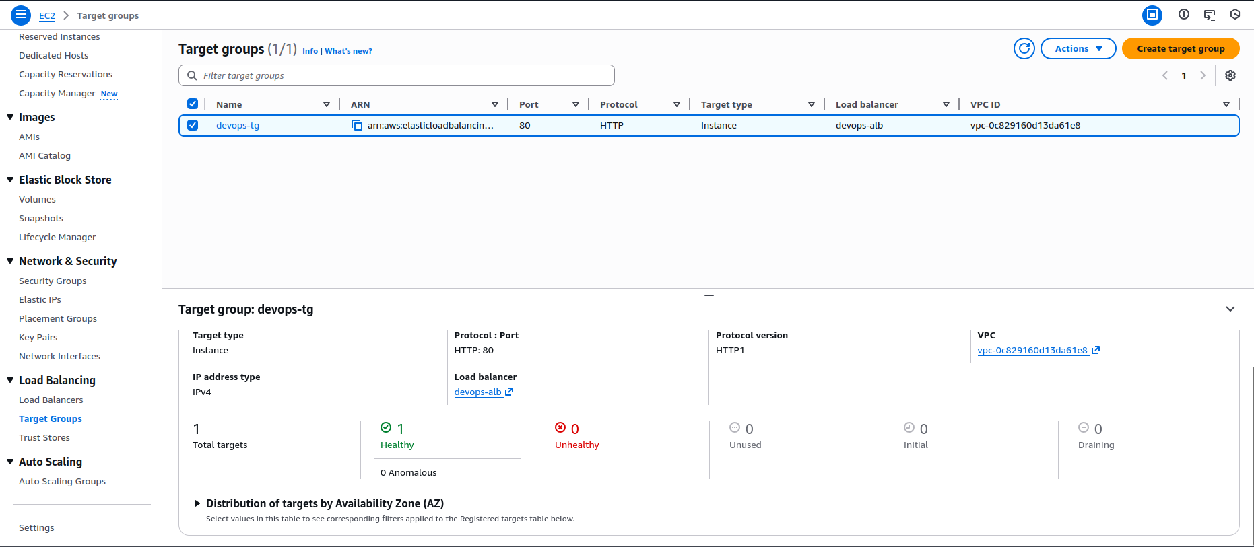Uncheck the devops-tg row checkbox
The width and height of the screenshot is (1254, 547).
click(x=193, y=125)
